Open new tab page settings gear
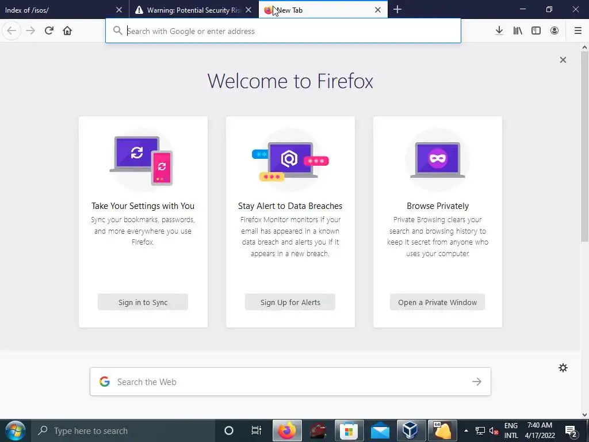Image resolution: width=589 pixels, height=442 pixels. (563, 368)
